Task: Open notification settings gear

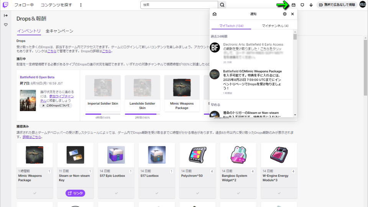Action: pos(285,14)
